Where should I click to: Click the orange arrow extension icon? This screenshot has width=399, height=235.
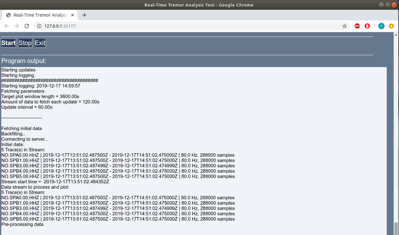coord(391,26)
